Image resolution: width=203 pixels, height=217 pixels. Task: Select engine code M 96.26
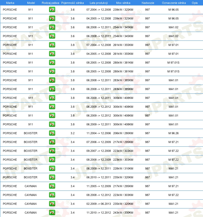point(173,133)
